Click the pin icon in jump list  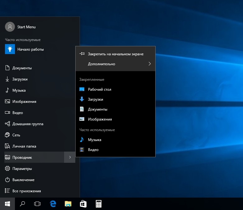click(x=82, y=54)
